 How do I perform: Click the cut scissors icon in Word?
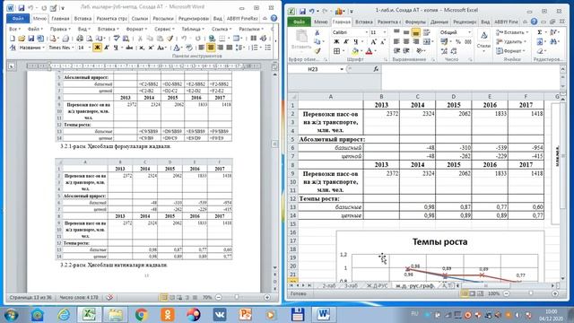point(140,38)
